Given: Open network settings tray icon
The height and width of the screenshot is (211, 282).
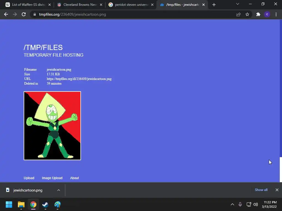Looking at the screenshot, I should [x=249, y=204].
